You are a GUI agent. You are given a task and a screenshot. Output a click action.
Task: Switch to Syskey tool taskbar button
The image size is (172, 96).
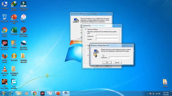click(66, 94)
